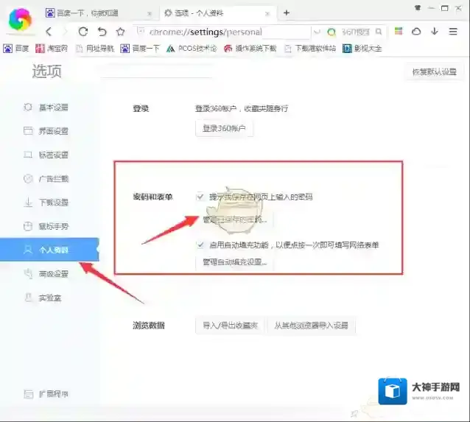Click the 360 search box
Screen dimensions: 470x422
pos(355,32)
